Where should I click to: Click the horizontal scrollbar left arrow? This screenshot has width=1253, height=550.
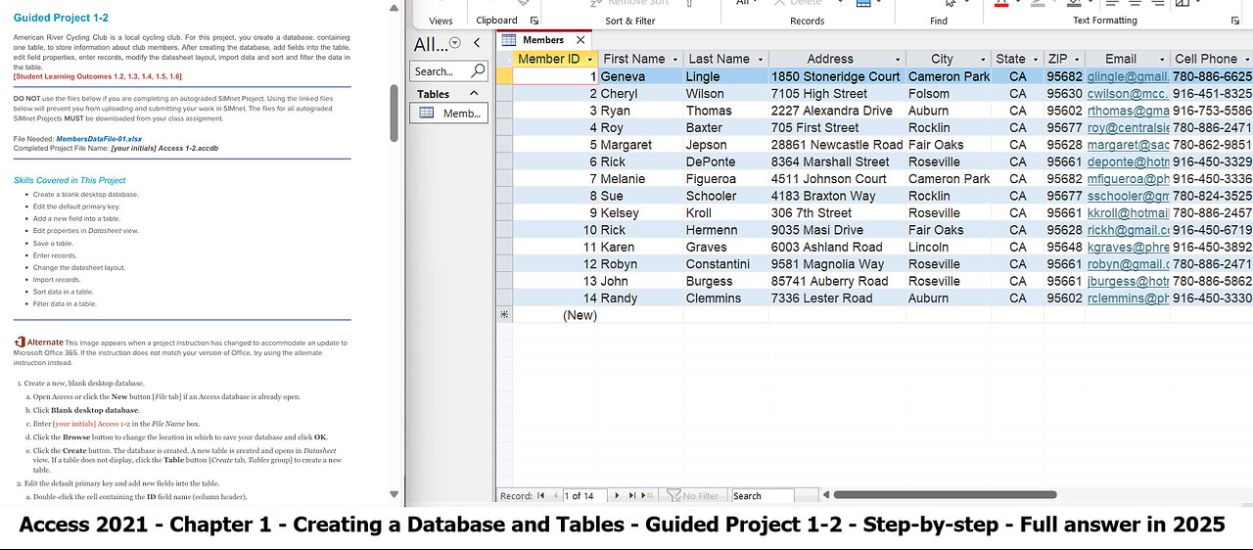coord(825,495)
